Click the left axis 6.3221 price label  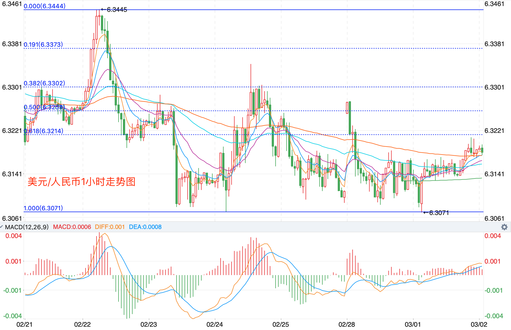click(12, 131)
